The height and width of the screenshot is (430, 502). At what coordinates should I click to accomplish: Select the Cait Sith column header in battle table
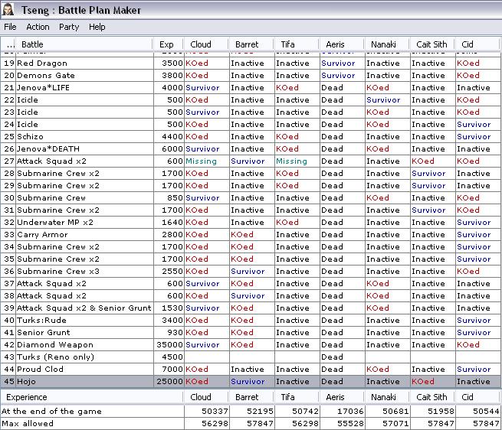(x=432, y=44)
